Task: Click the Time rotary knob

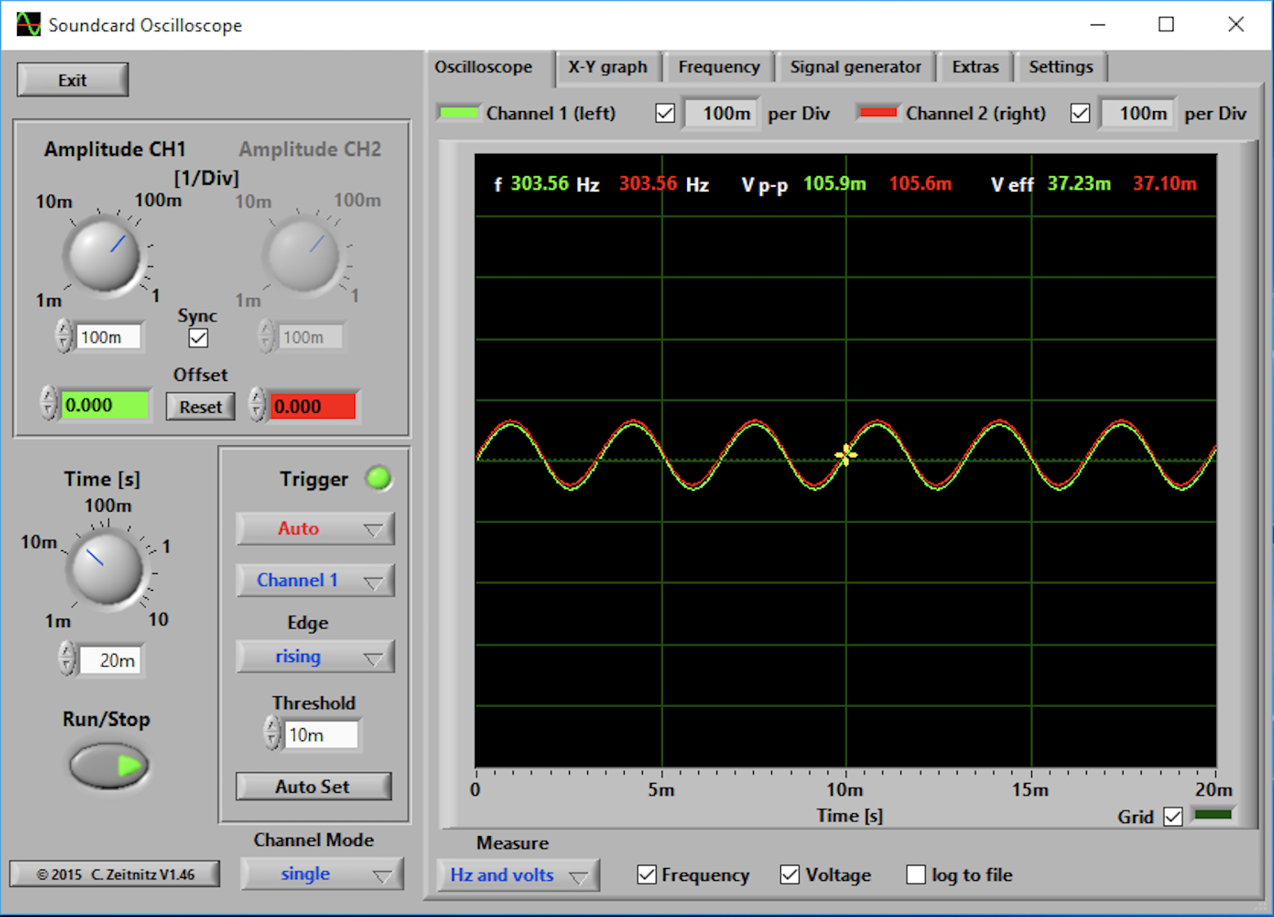Action: 106,568
